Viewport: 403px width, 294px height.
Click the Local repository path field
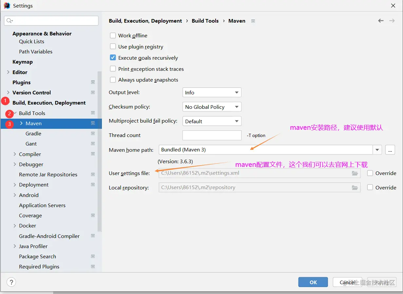pos(259,187)
